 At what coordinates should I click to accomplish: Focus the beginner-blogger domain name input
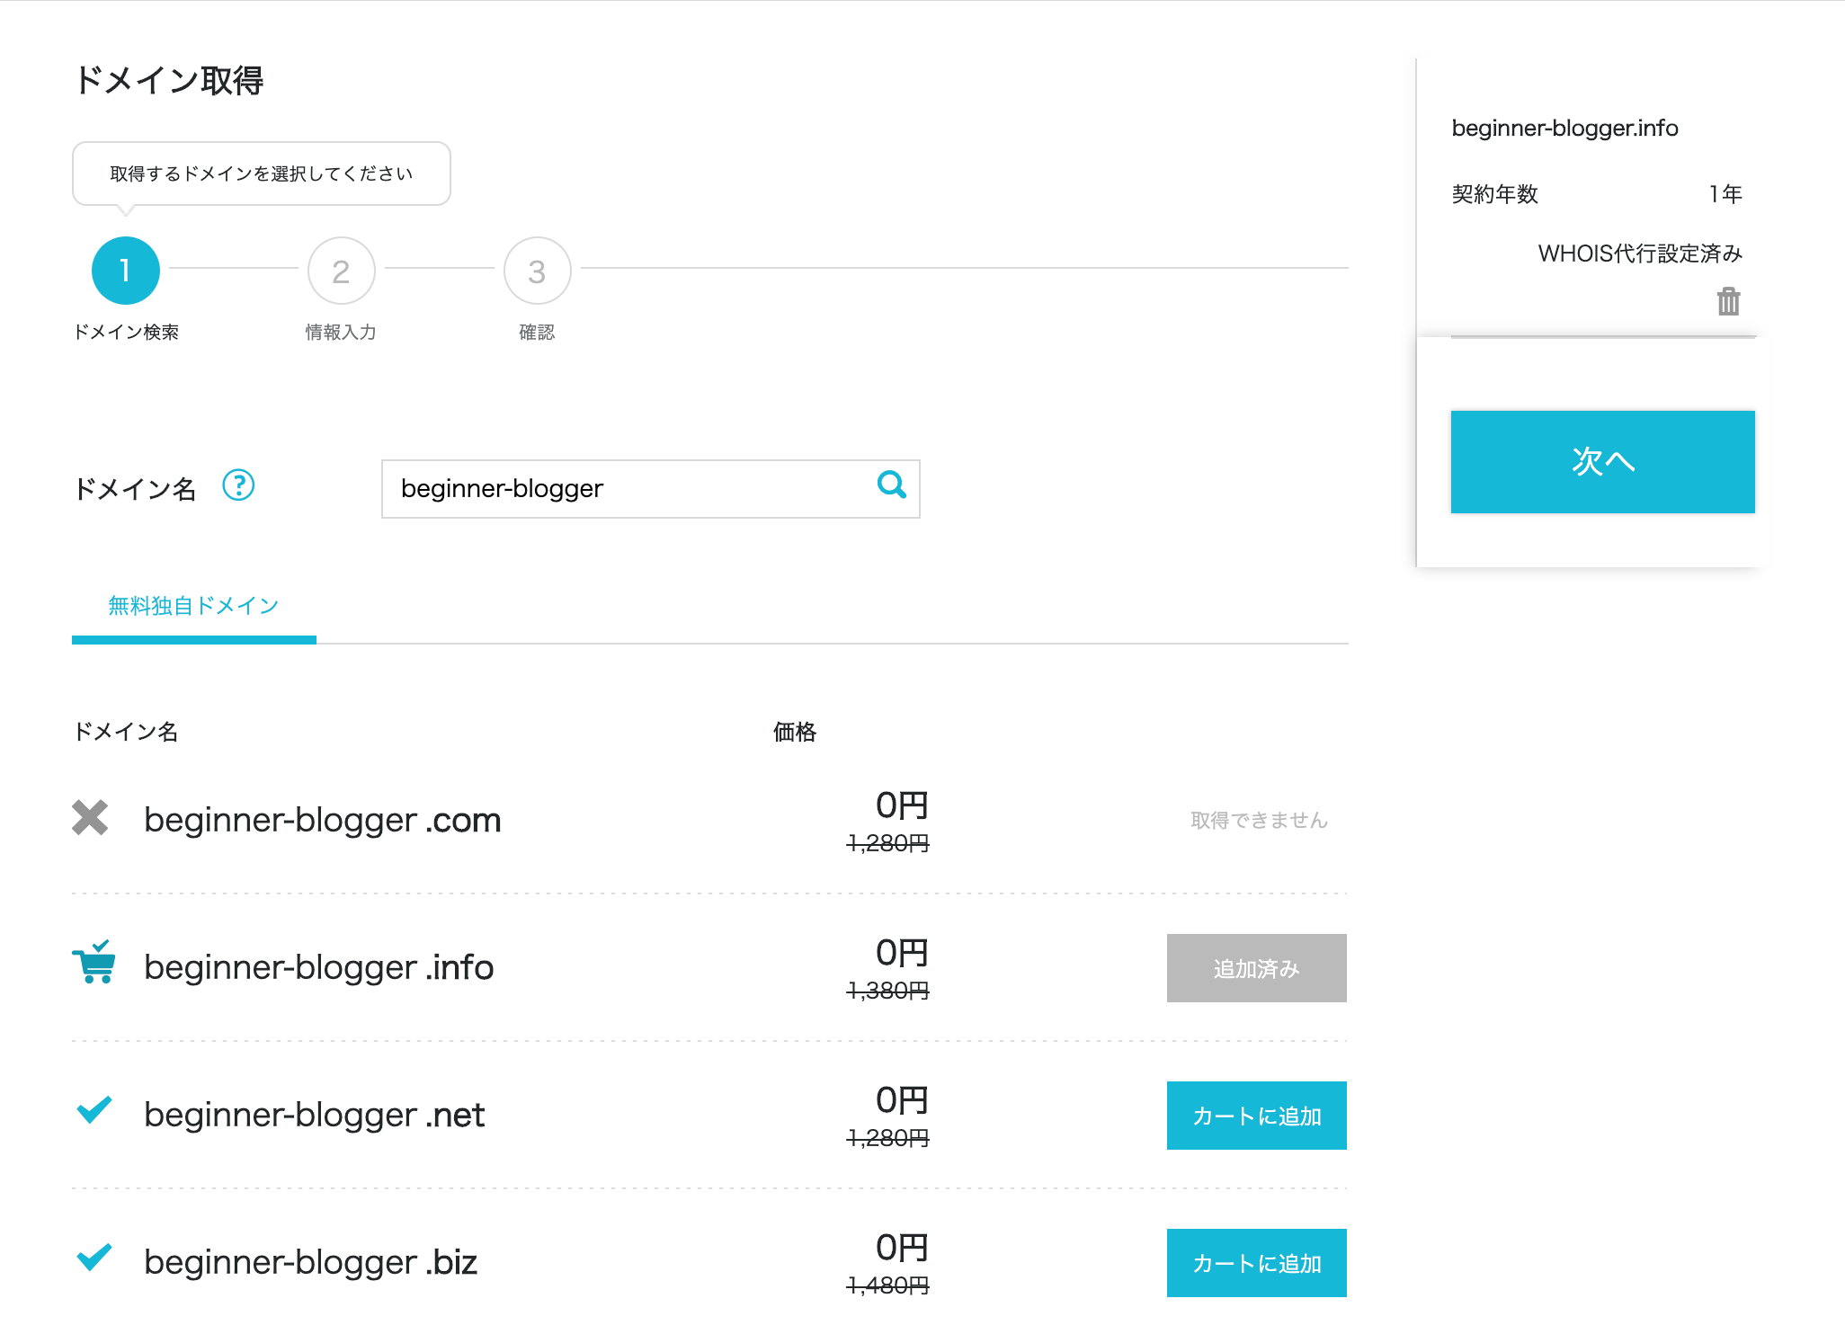[x=629, y=489]
